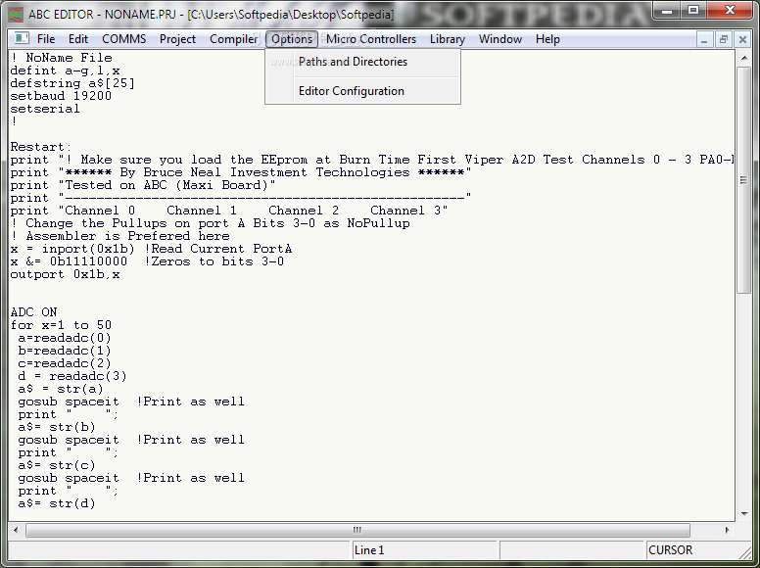
Task: Choose Paths and Directories from Options
Action: [x=362, y=62]
